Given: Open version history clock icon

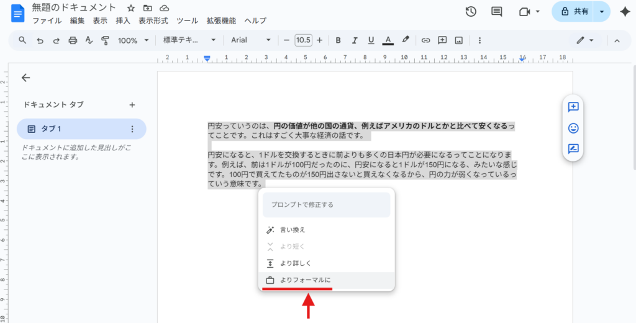Looking at the screenshot, I should [x=471, y=12].
